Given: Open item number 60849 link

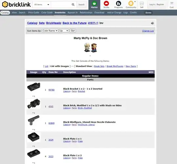Looking at the screenshot, I should pyautogui.click(x=51, y=123).
